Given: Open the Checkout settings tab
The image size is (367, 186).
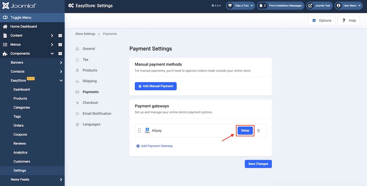Looking at the screenshot, I should pyautogui.click(x=90, y=103).
